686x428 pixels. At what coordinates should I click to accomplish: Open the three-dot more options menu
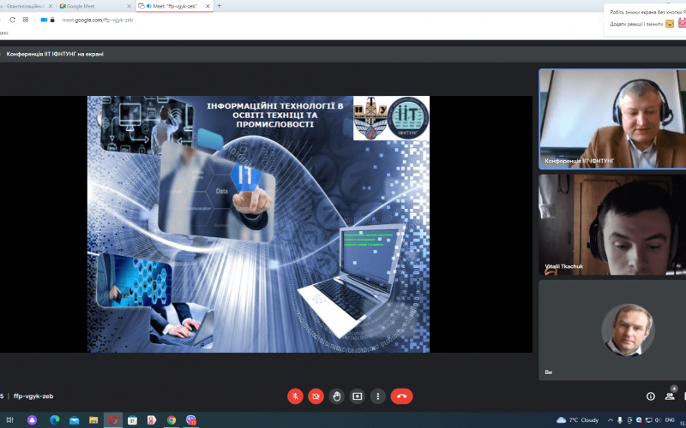378,396
